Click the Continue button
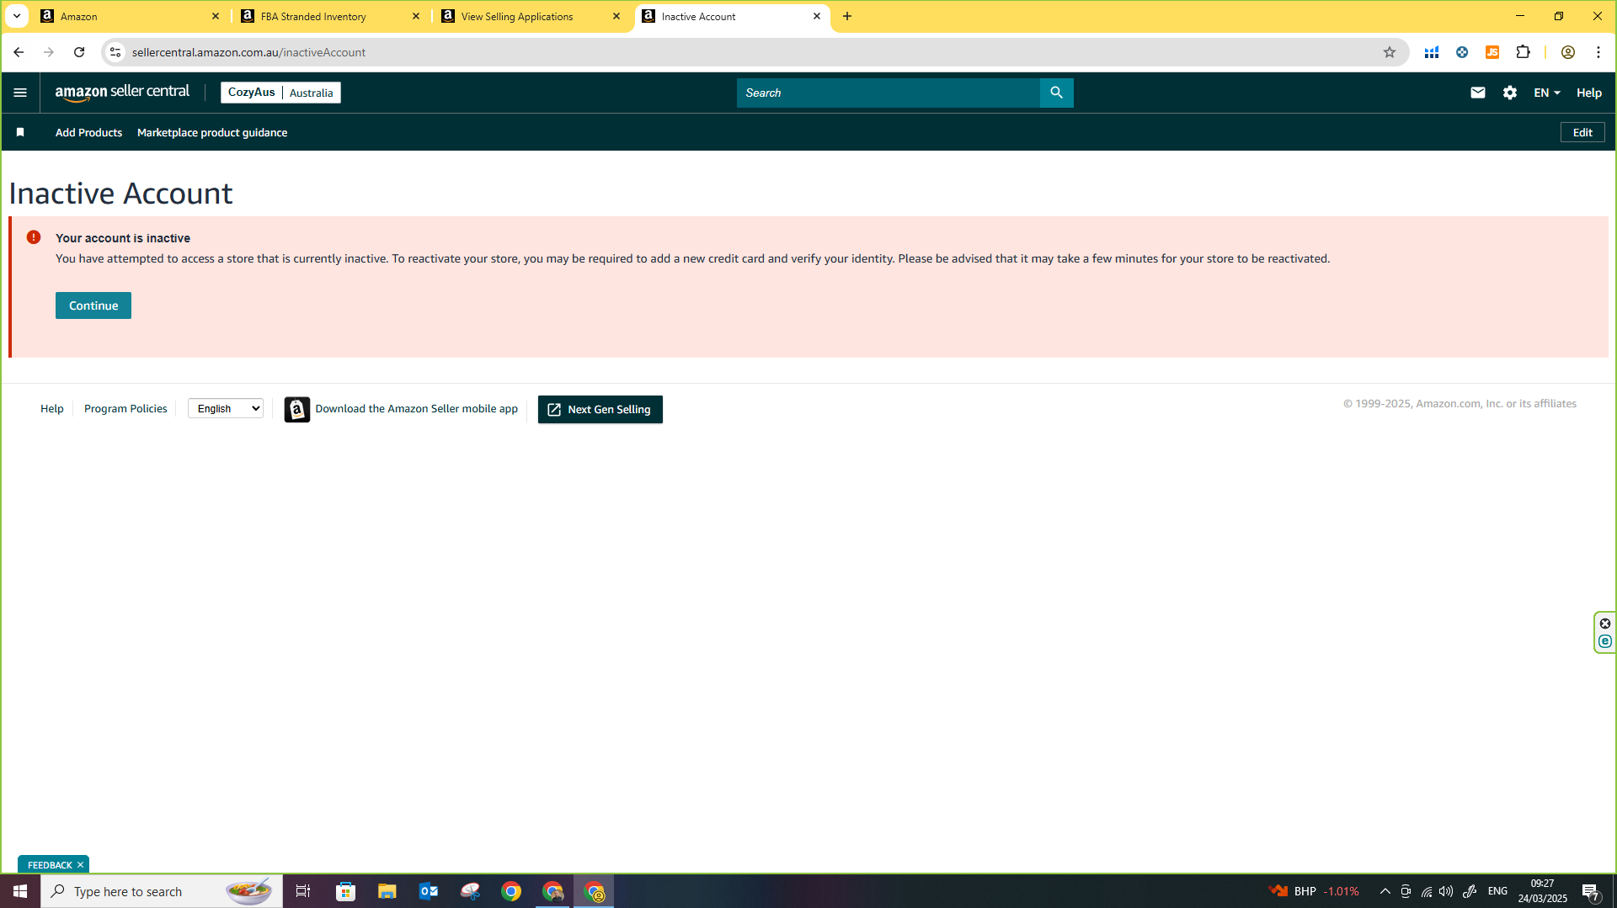This screenshot has width=1617, height=908. tap(93, 305)
